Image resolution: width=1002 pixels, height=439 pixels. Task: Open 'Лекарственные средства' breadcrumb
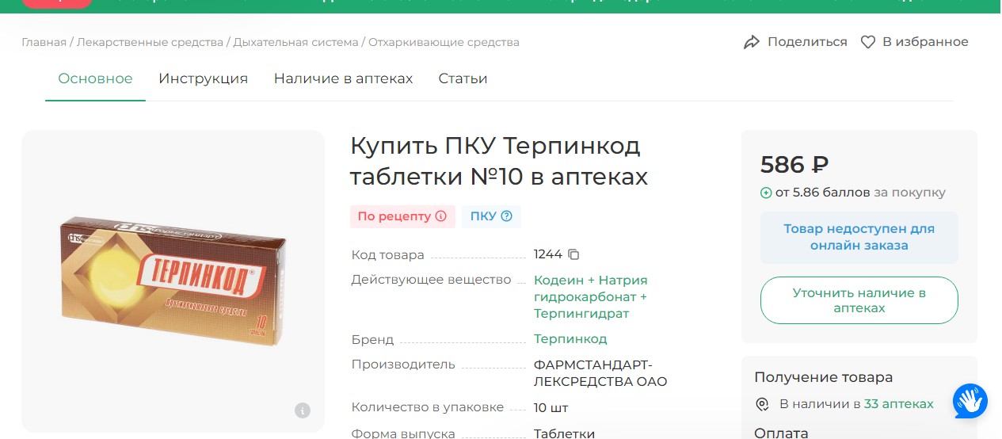click(x=150, y=42)
